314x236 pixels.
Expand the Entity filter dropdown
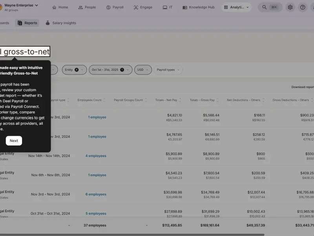click(x=74, y=70)
